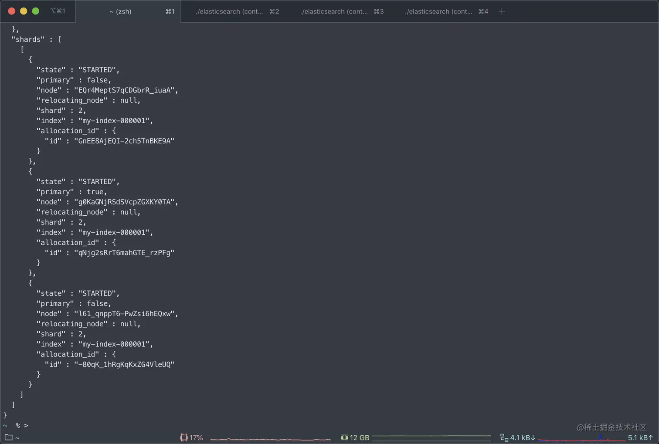Click the network throughput icon in the status bar
This screenshot has width=659, height=444.
pyautogui.click(x=504, y=437)
